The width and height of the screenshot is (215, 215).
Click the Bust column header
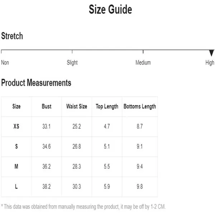[x=47, y=106]
